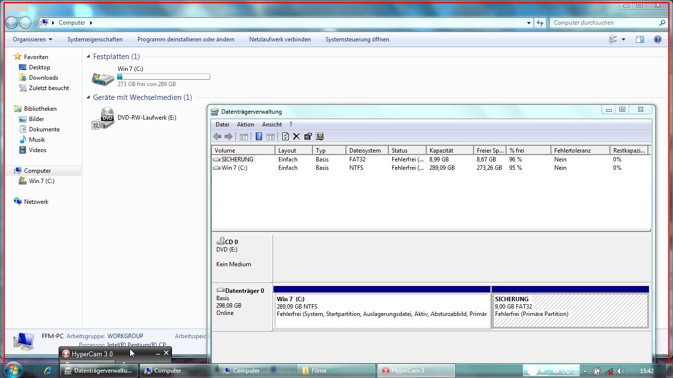Image resolution: width=673 pixels, height=378 pixels.
Task: Open address bar history dropdown
Action: (529, 23)
